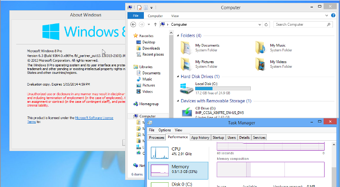340x187 pixels.
Task: Open the address bar history dropdown
Action: pyautogui.click(x=260, y=24)
